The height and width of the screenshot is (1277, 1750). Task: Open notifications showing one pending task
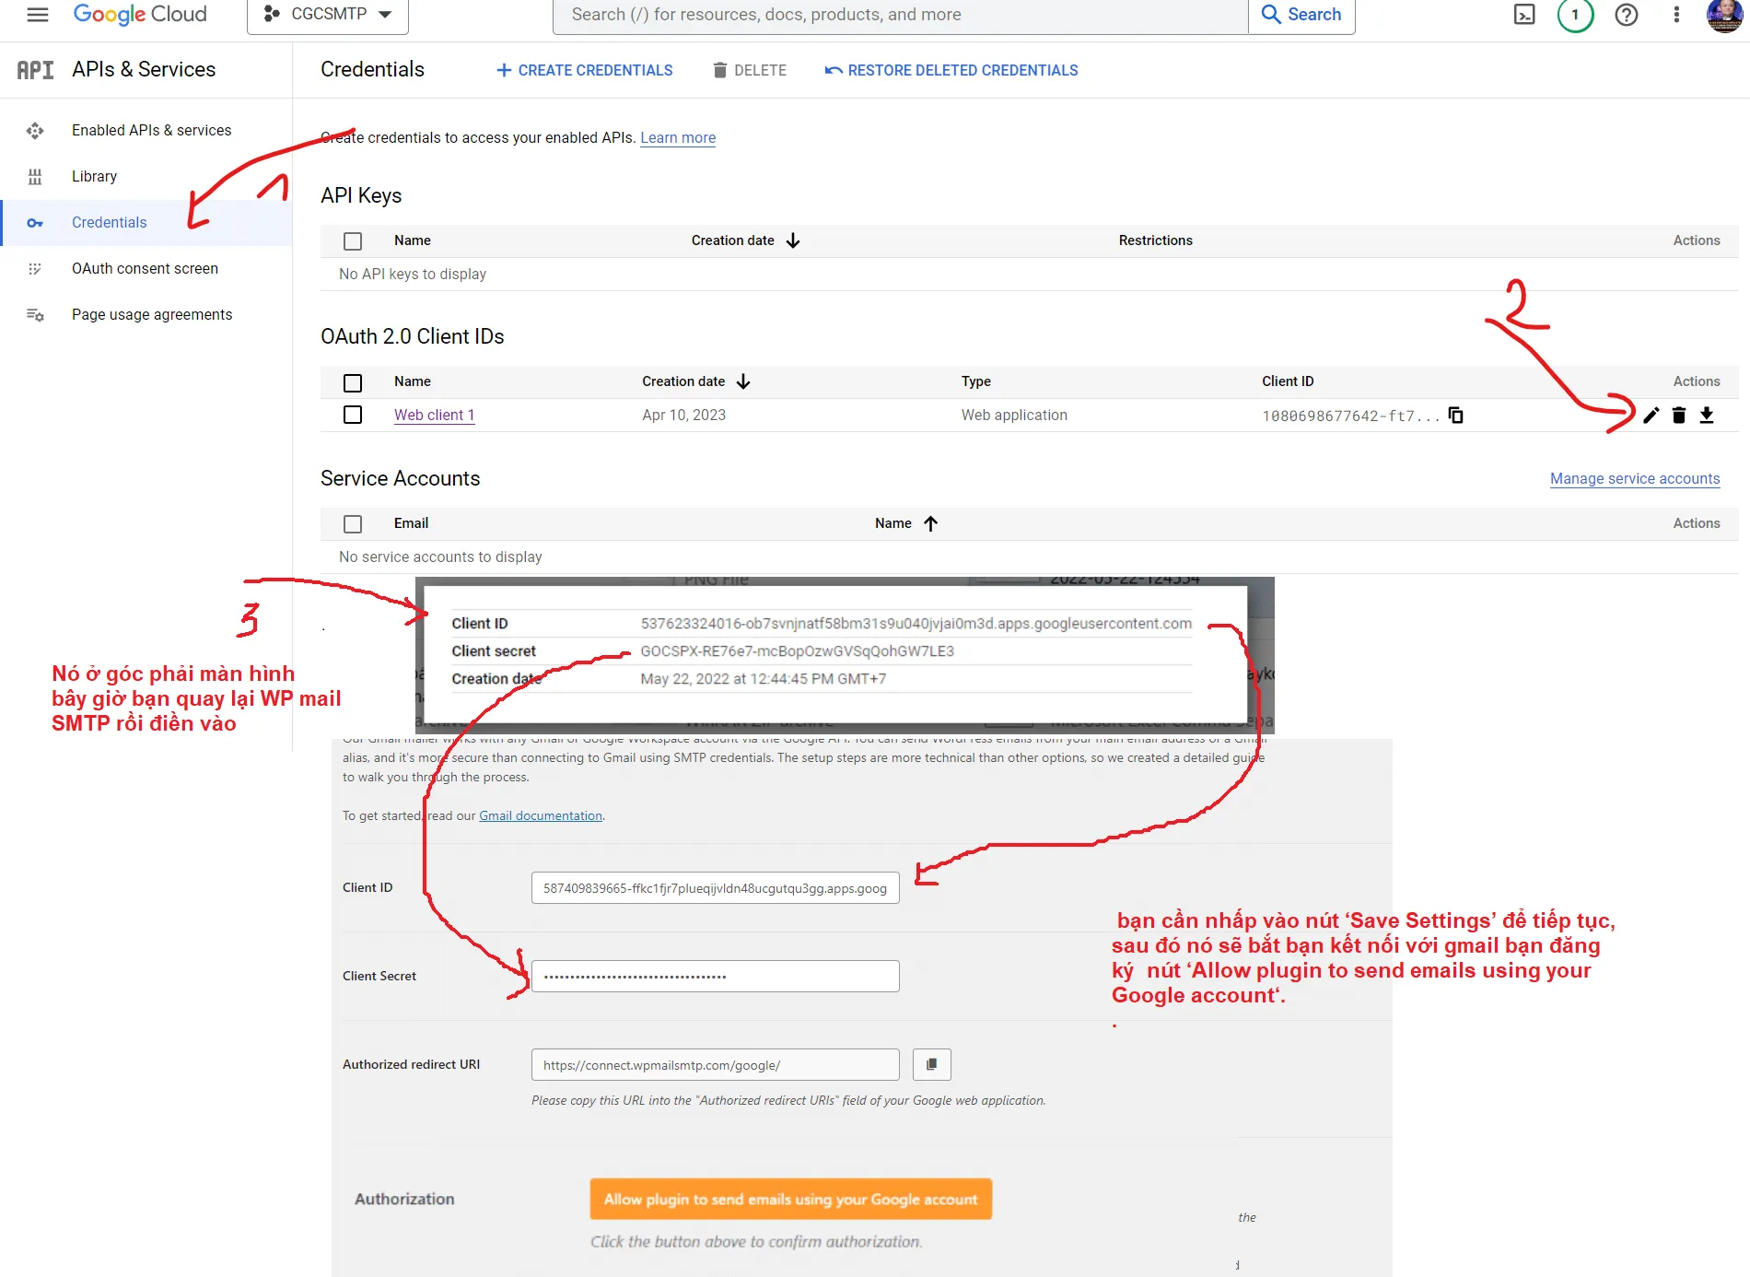click(1575, 15)
